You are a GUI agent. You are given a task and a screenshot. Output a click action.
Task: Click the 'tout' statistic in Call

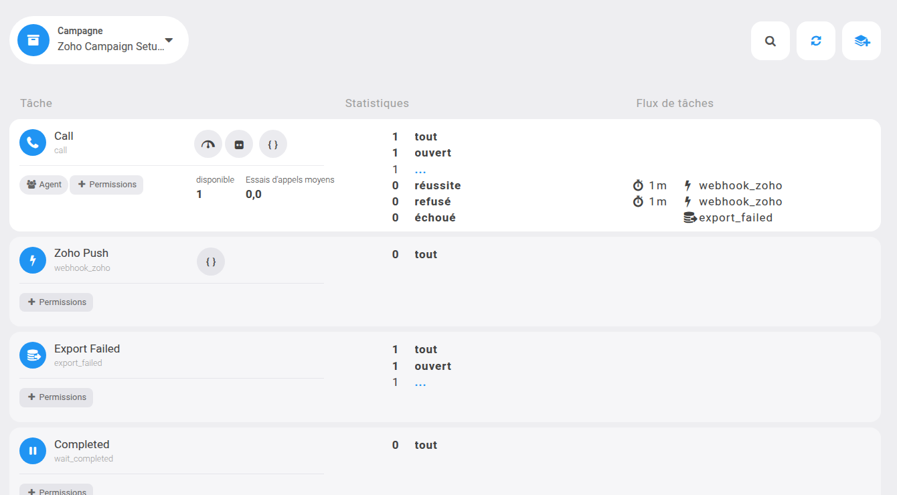(426, 136)
